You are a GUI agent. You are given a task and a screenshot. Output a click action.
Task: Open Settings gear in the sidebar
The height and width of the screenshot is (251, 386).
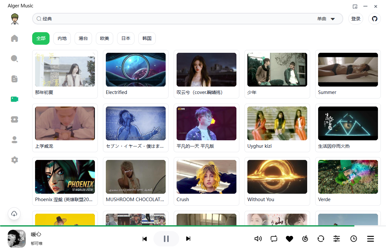coord(14,160)
